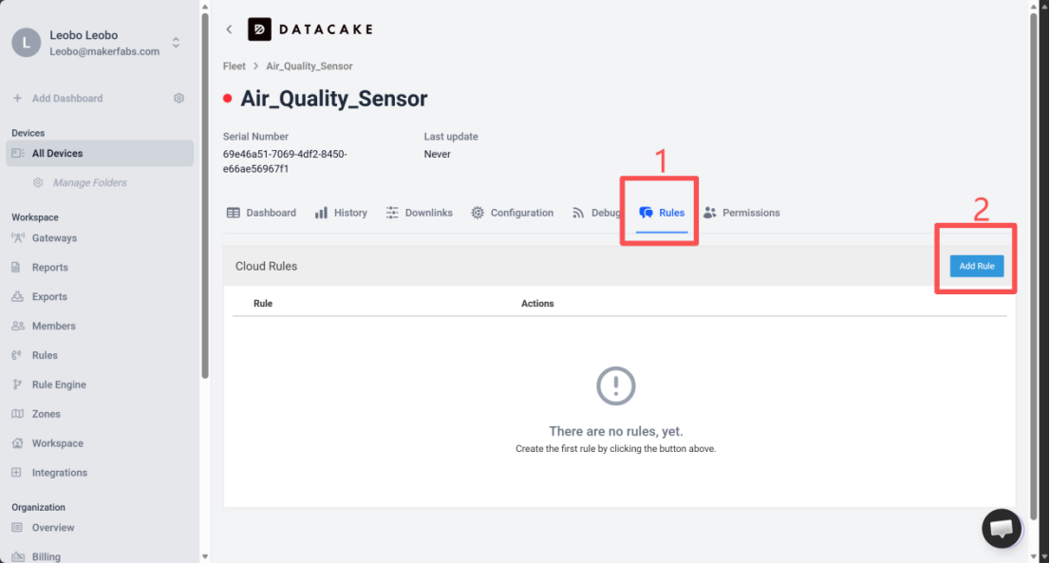Open Integrations

[x=60, y=473]
